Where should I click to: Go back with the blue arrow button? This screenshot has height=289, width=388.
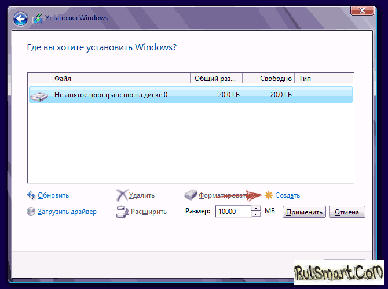click(20, 18)
